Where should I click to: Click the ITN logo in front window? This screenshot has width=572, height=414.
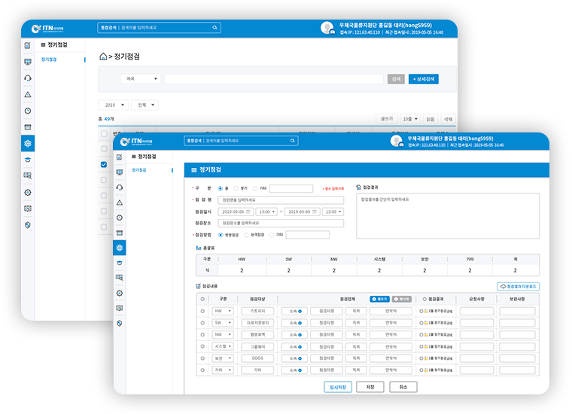point(136,142)
